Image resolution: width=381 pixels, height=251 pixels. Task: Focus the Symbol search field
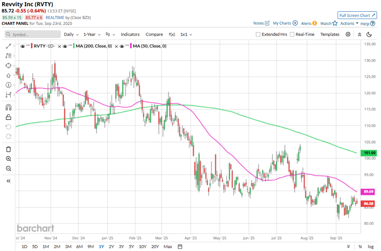33,34
